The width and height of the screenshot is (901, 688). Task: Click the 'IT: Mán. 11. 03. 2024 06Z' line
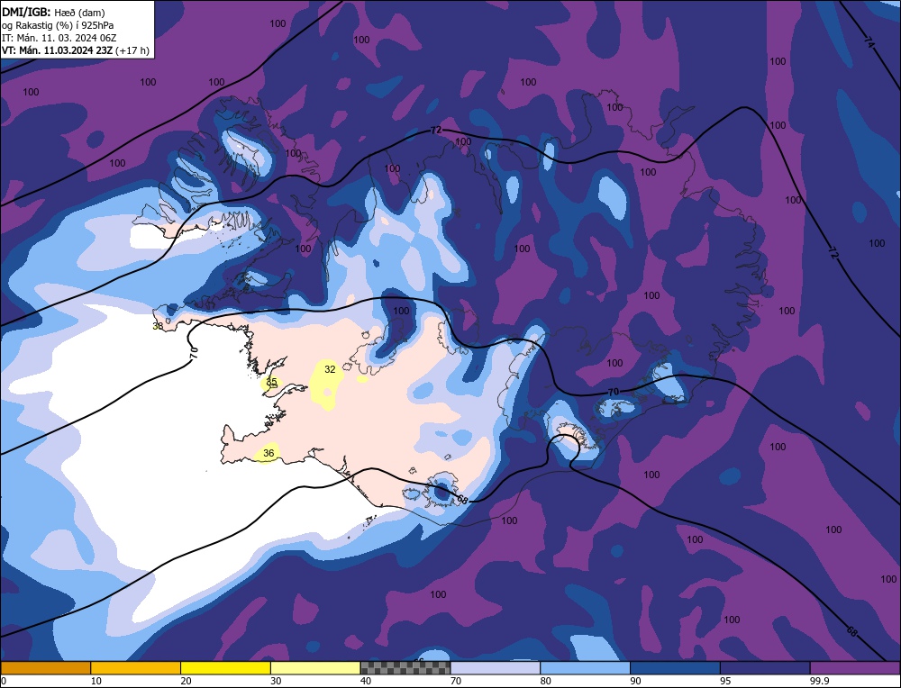59,38
